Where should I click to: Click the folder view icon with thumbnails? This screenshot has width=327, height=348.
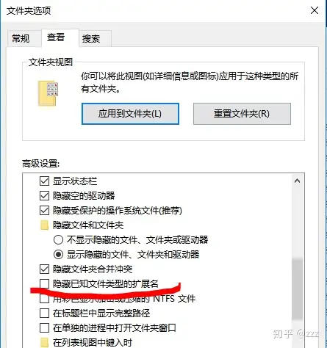point(48,93)
